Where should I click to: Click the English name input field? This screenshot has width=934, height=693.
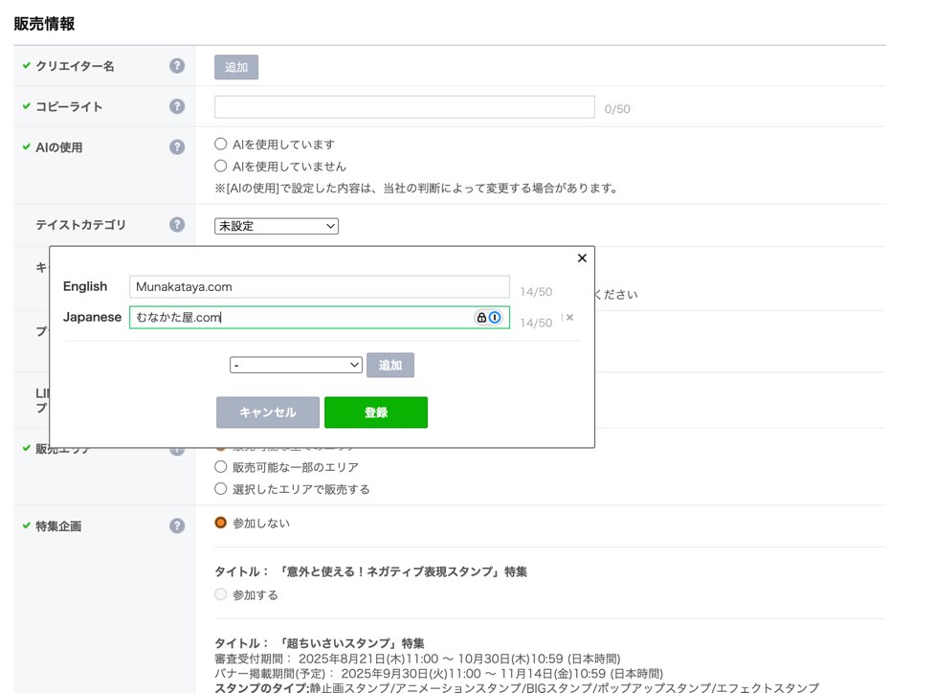click(319, 287)
